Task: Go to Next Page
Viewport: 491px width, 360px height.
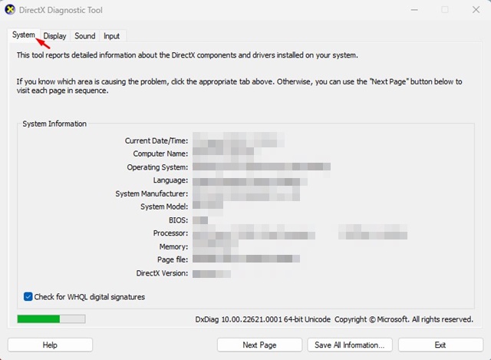Action: pyautogui.click(x=259, y=345)
